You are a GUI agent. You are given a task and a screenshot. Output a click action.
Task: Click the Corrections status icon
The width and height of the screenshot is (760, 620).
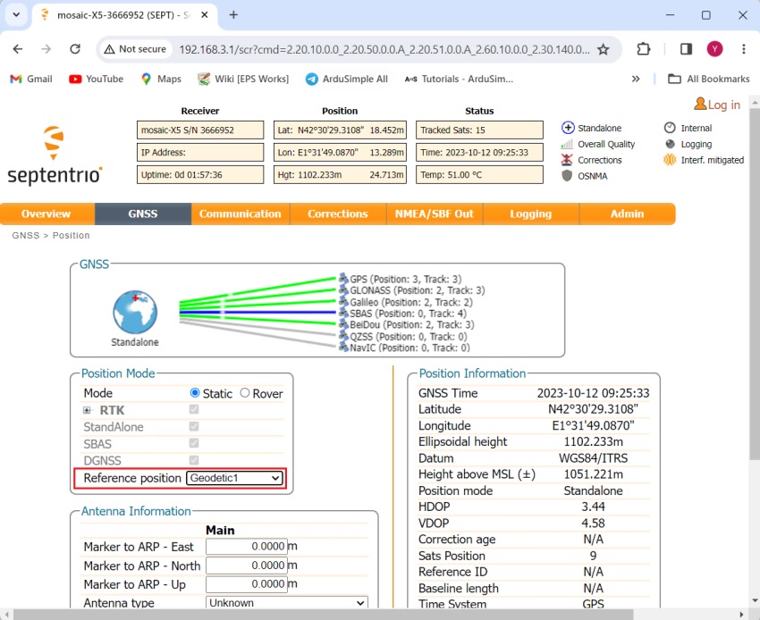tap(567, 160)
